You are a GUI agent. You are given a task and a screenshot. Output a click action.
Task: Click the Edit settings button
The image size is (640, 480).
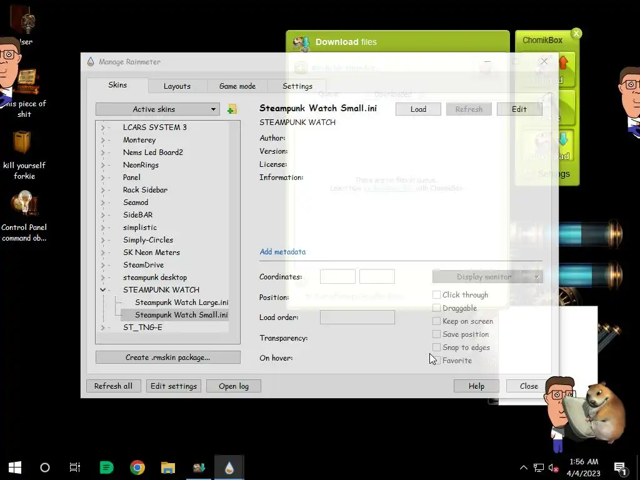(x=174, y=386)
